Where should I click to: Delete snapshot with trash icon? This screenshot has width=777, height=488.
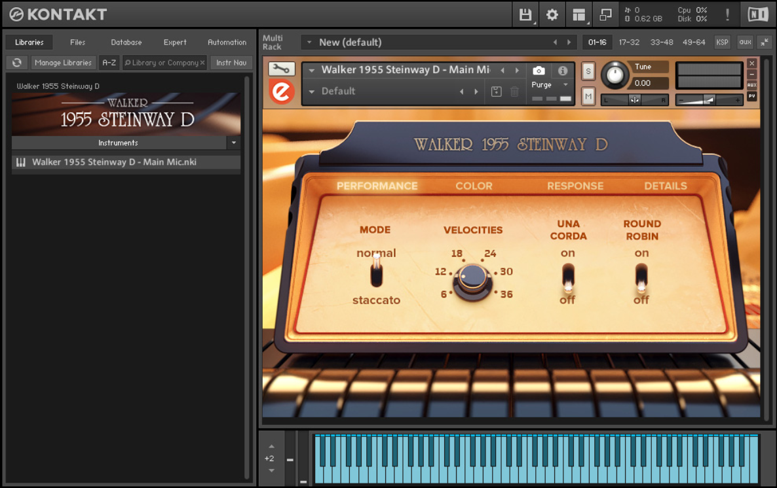pyautogui.click(x=514, y=92)
